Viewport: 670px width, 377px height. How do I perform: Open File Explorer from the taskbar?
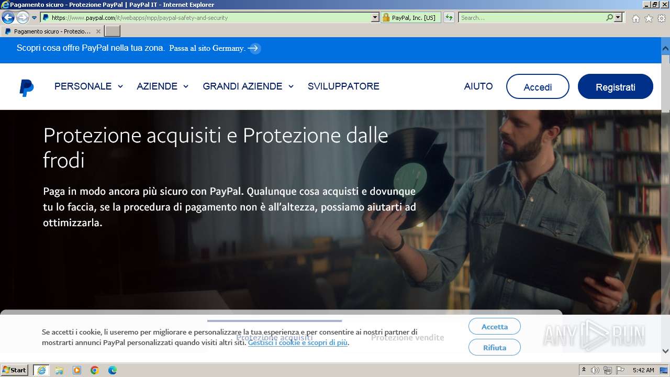(59, 370)
